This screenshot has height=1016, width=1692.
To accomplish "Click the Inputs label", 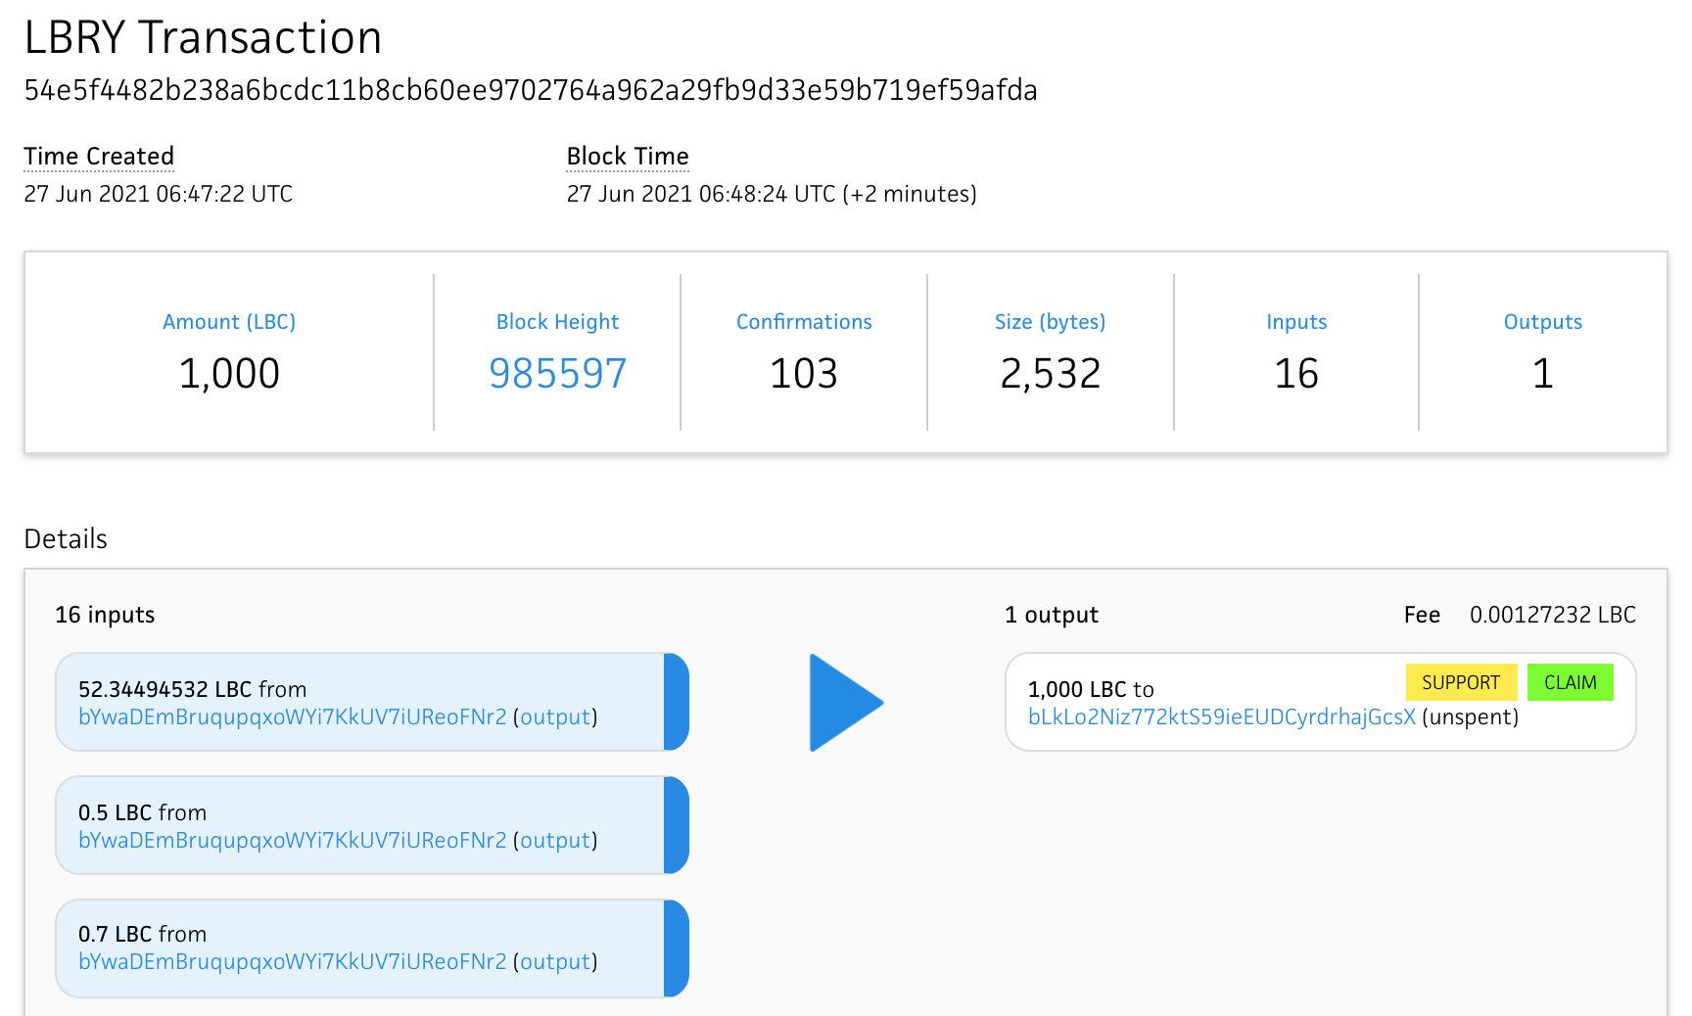I will [x=1296, y=321].
